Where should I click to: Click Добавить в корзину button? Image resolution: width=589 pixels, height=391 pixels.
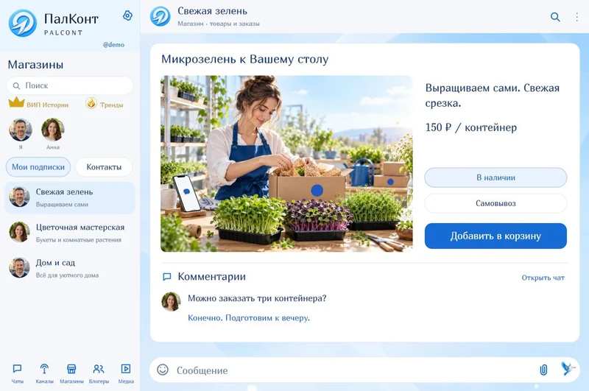(495, 236)
